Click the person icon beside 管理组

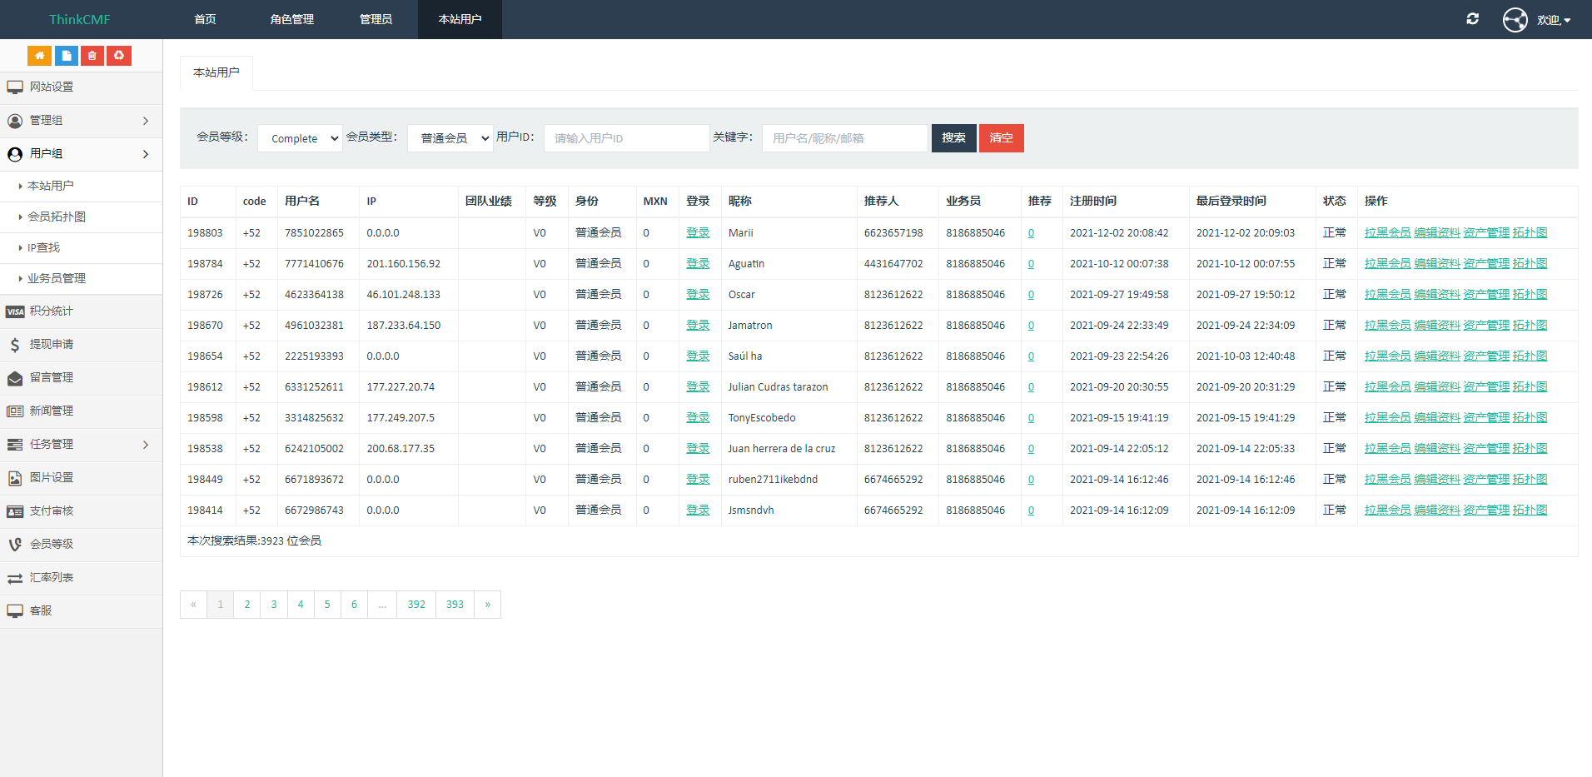click(15, 121)
